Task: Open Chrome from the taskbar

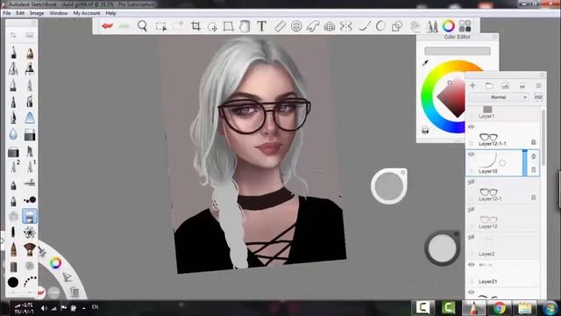Action: click(500, 308)
